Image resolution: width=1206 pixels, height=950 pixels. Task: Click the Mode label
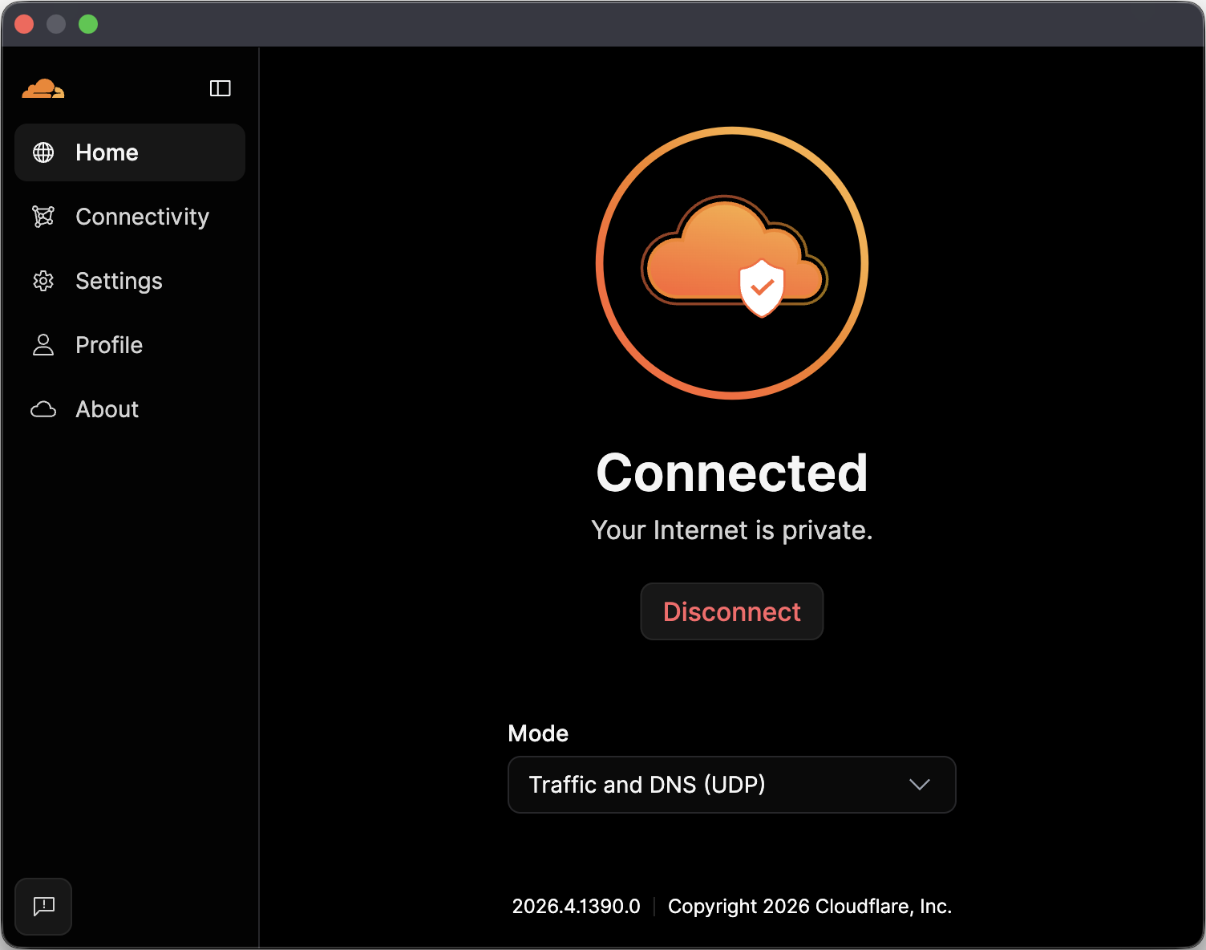[538, 733]
